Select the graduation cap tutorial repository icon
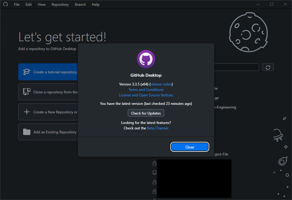Image resolution: width=292 pixels, height=200 pixels. (x=26, y=72)
